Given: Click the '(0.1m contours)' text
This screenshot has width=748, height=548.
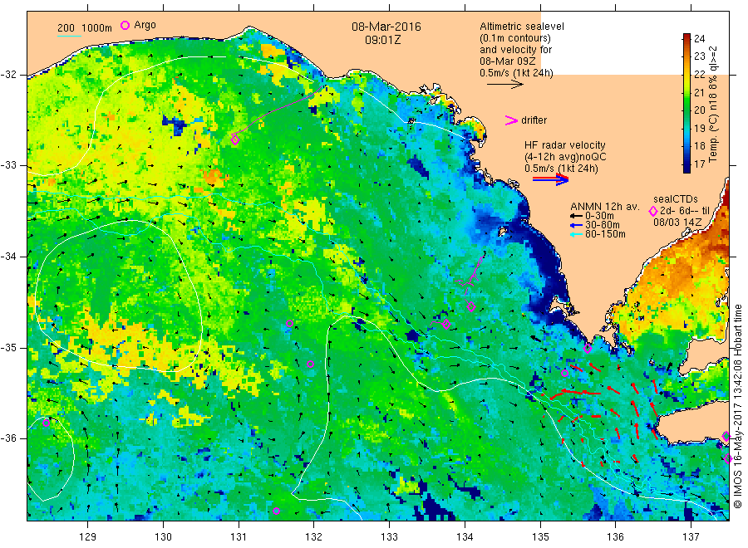Looking at the screenshot, I should [515, 38].
